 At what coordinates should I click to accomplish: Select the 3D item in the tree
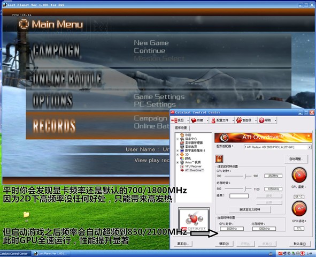tap(187, 155)
